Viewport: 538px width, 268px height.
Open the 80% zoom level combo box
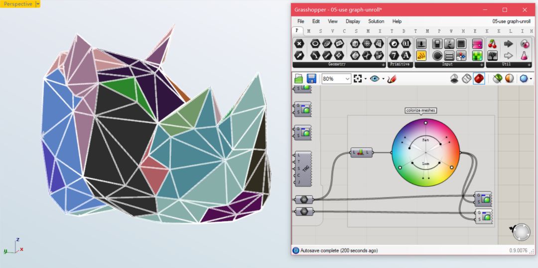coord(336,79)
